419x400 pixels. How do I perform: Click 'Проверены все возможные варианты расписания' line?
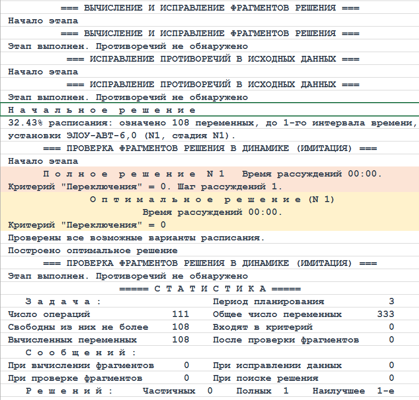tap(136, 238)
